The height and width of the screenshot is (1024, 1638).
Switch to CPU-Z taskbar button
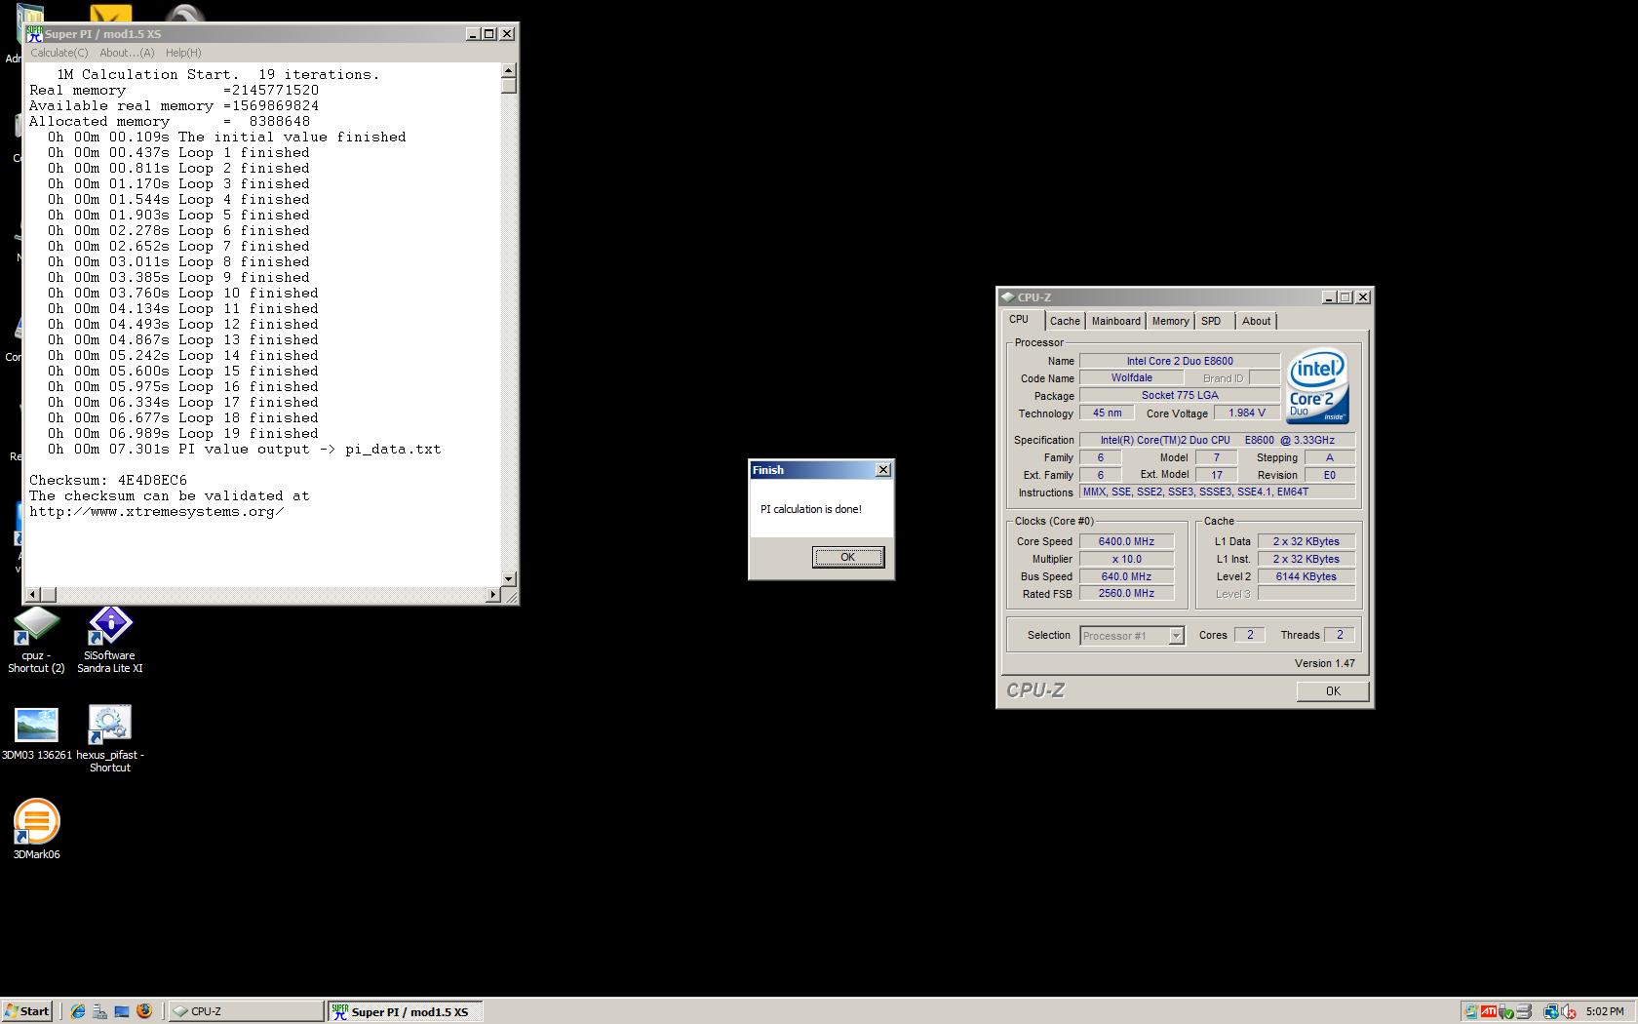pyautogui.click(x=246, y=1011)
